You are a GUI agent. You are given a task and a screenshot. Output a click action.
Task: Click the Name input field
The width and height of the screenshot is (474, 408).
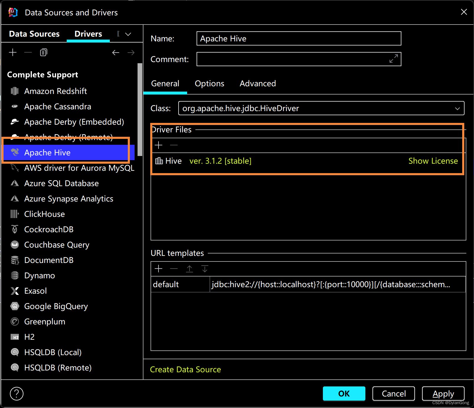click(x=299, y=38)
